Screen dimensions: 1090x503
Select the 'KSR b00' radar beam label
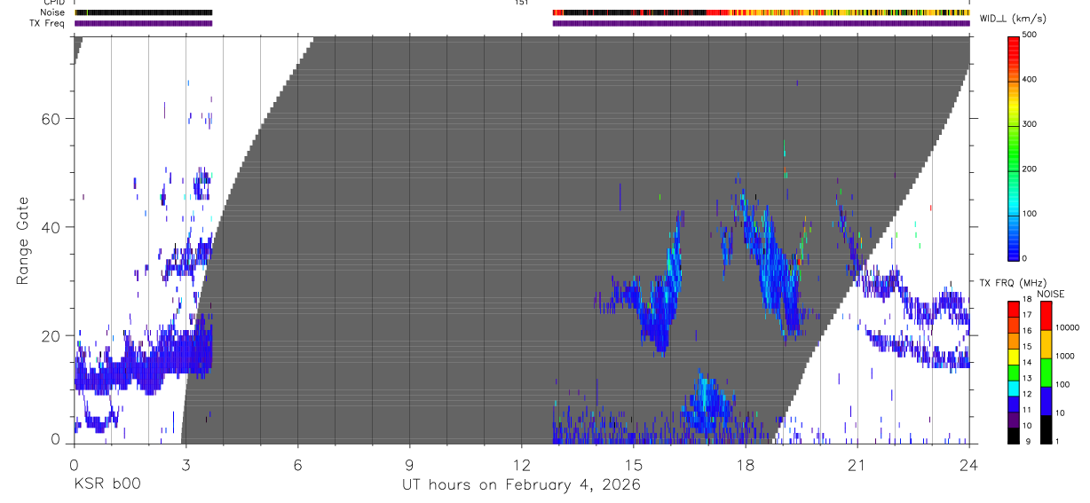107,484
